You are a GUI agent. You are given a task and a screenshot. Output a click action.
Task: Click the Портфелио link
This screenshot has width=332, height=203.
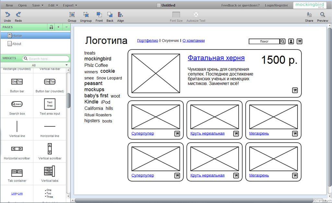coord(148,40)
